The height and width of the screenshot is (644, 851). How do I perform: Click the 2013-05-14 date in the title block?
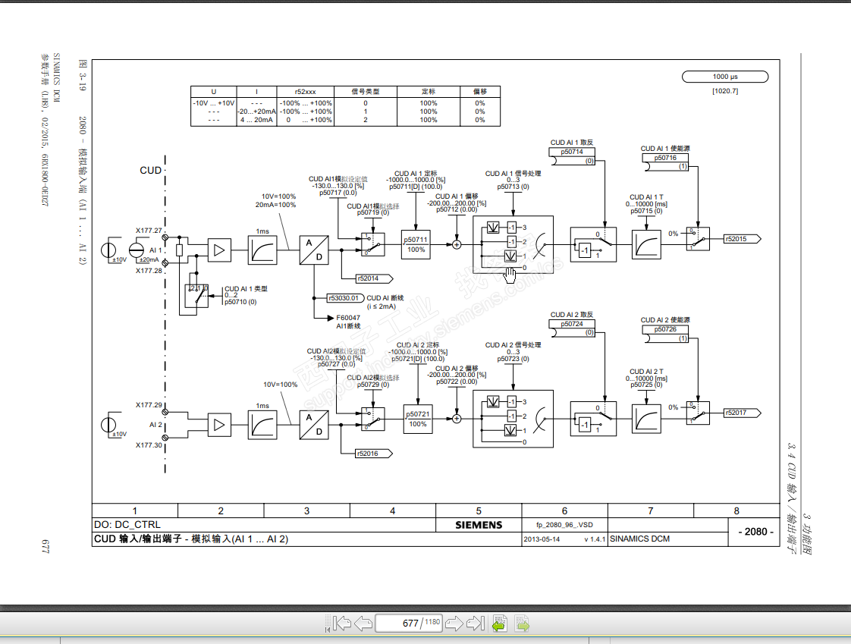coord(542,539)
